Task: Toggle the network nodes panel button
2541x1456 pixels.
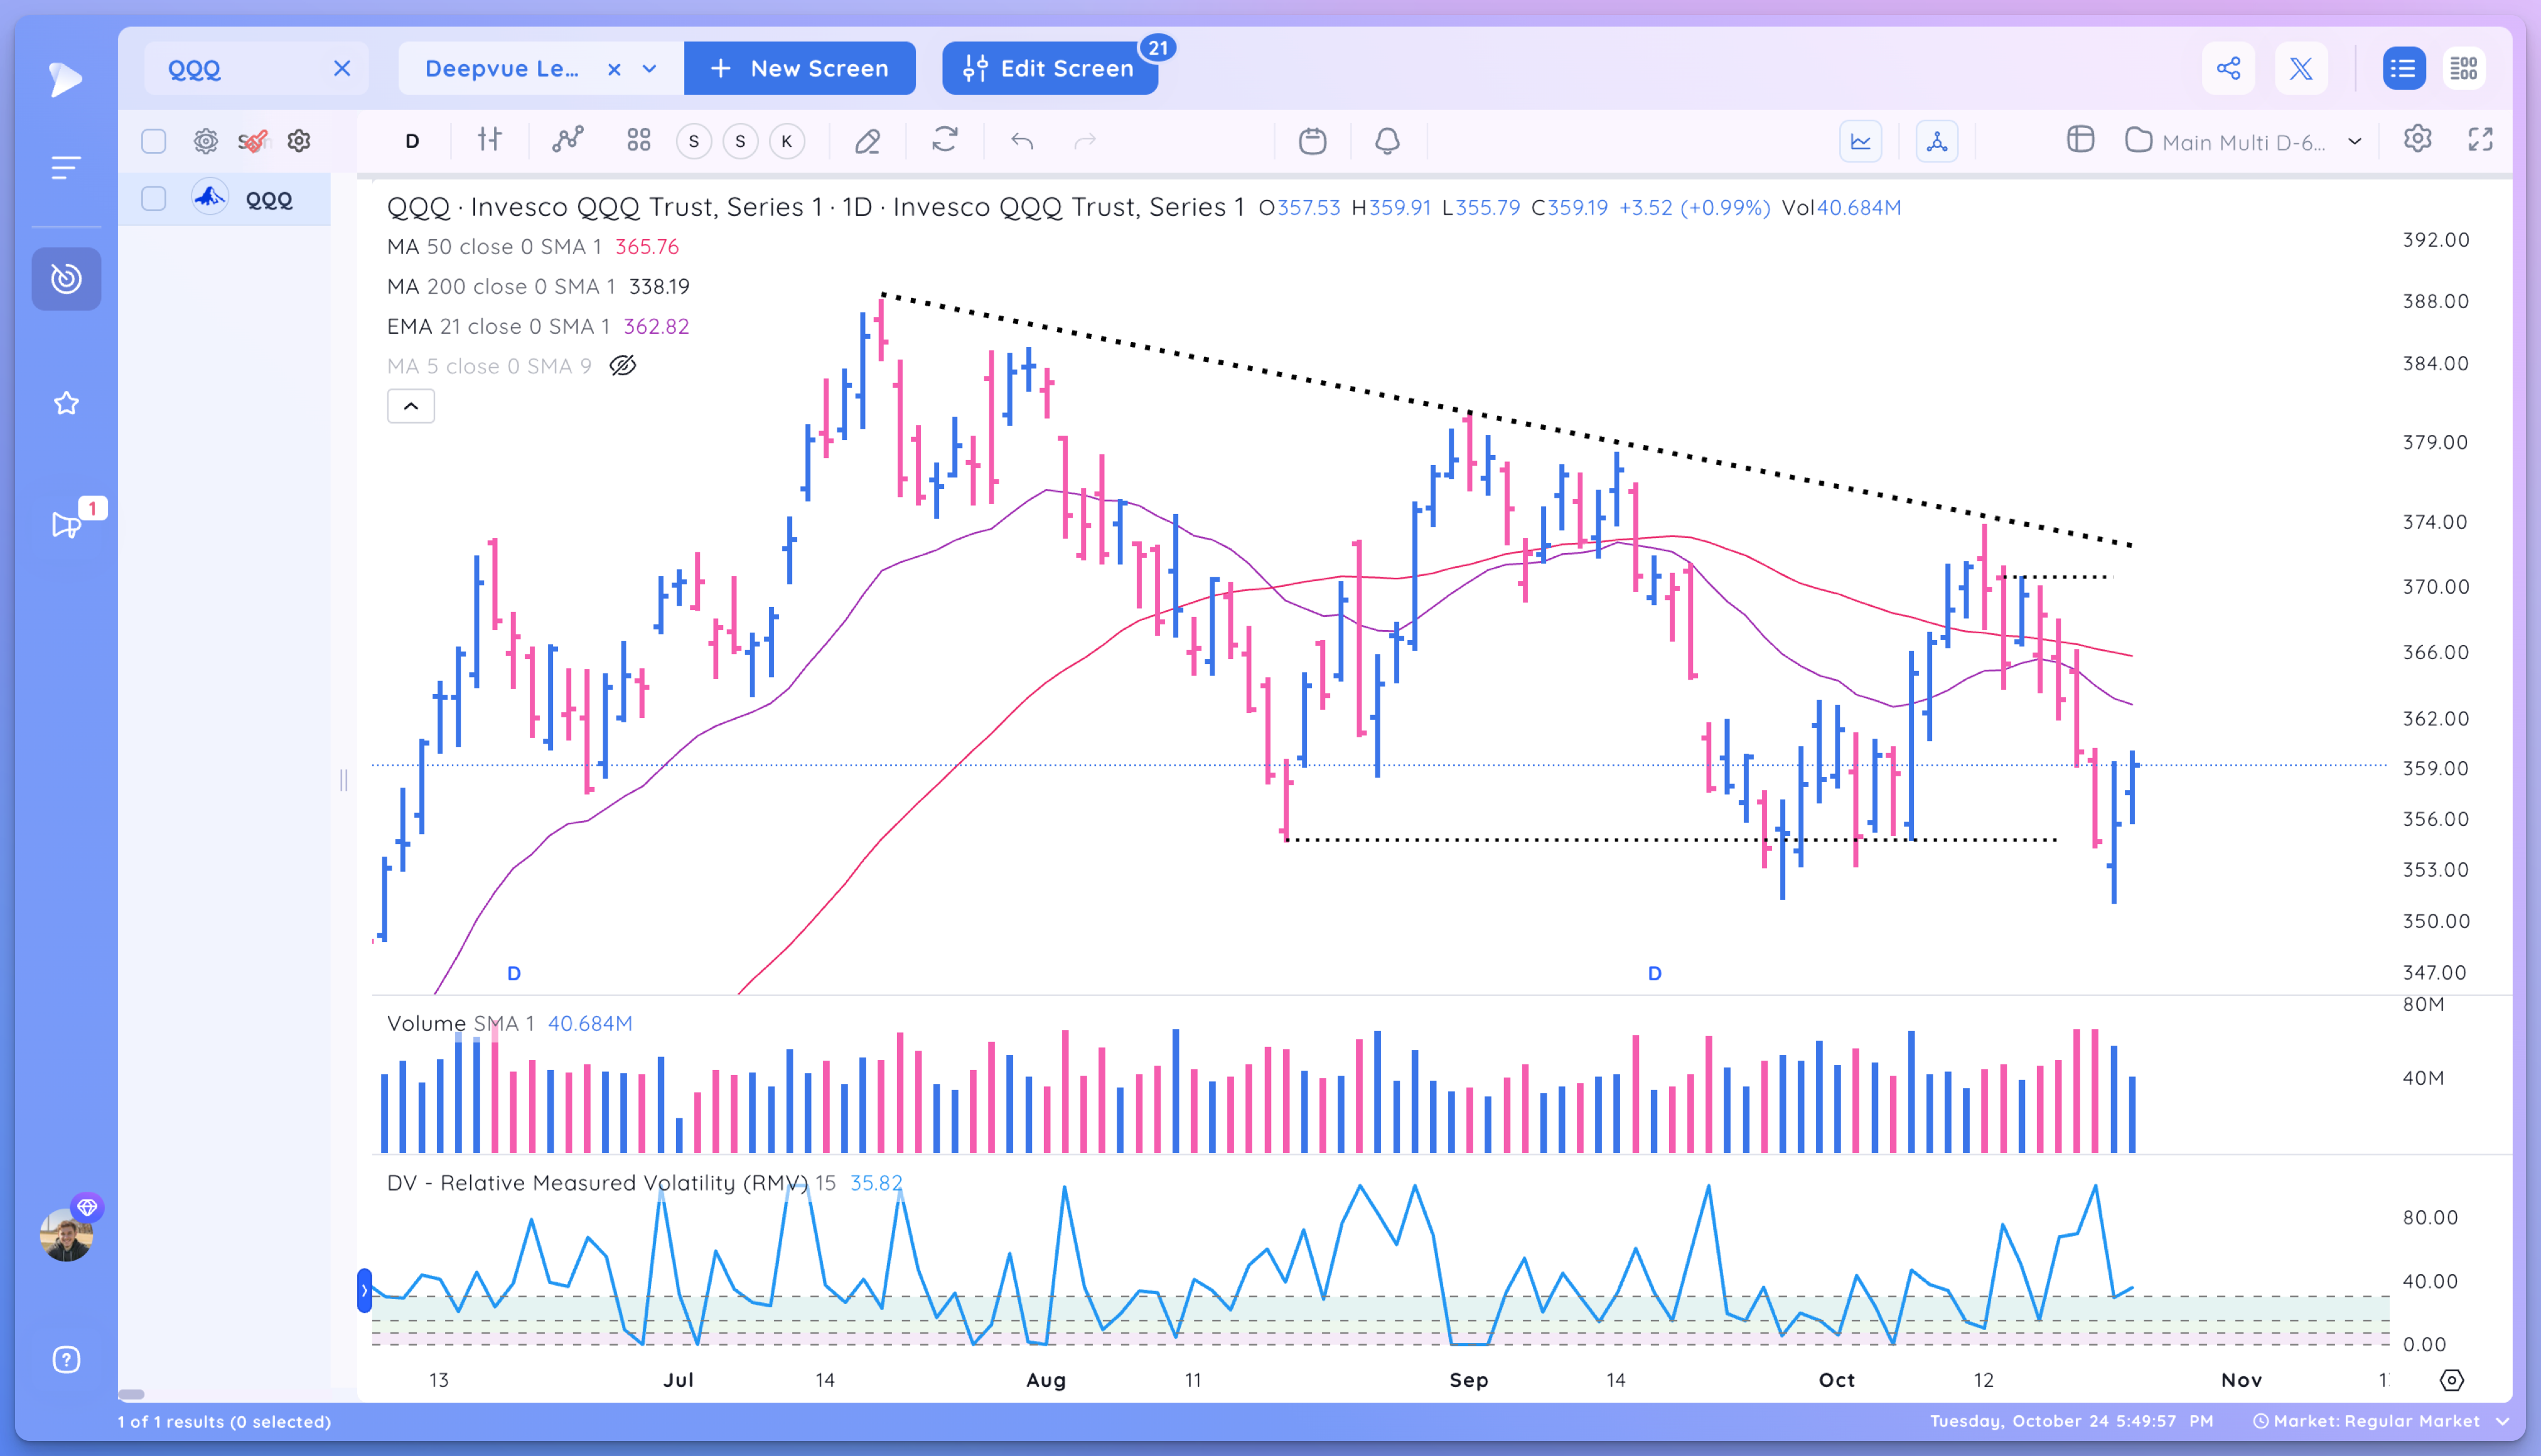Action: [1937, 141]
